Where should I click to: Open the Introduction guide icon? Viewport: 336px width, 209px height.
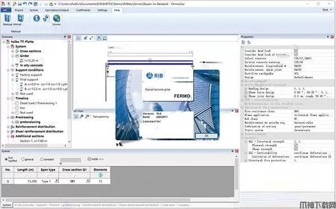(x=20, y=18)
